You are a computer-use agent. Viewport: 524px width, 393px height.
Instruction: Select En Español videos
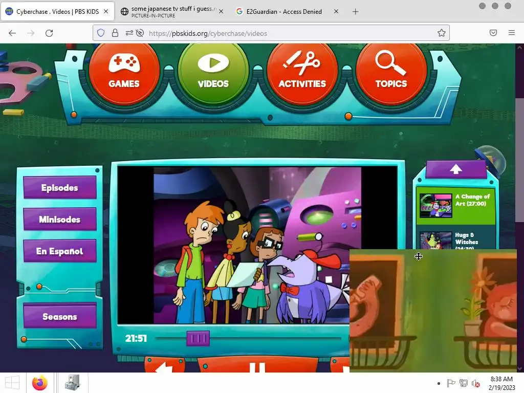pyautogui.click(x=60, y=251)
